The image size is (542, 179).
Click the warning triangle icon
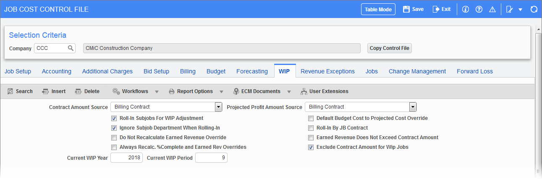492,9
